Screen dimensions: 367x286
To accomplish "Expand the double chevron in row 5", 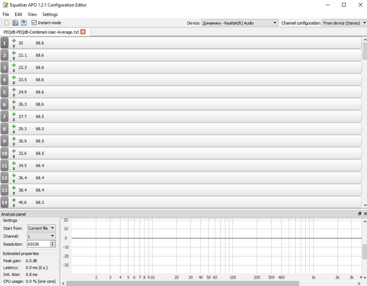I will (14, 95).
